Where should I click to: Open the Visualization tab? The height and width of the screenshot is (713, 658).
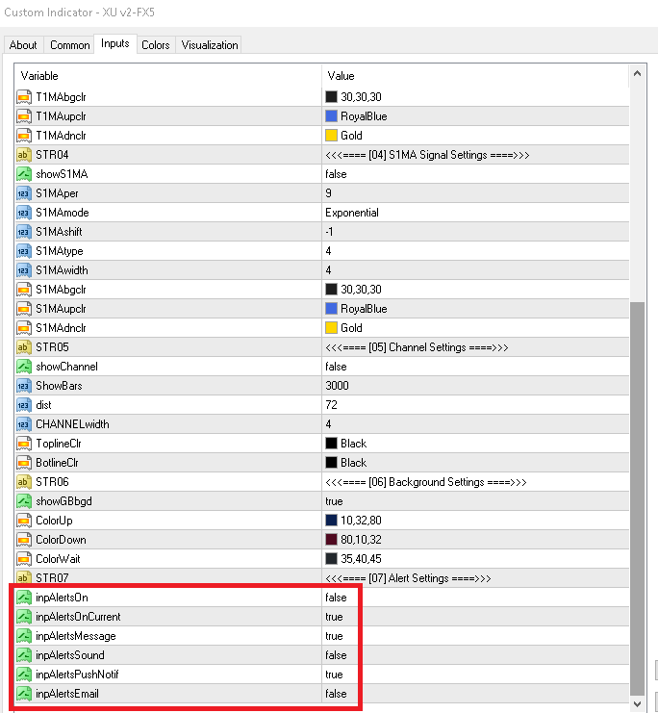(210, 45)
